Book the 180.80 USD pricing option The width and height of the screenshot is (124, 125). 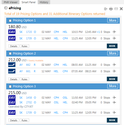point(112,46)
